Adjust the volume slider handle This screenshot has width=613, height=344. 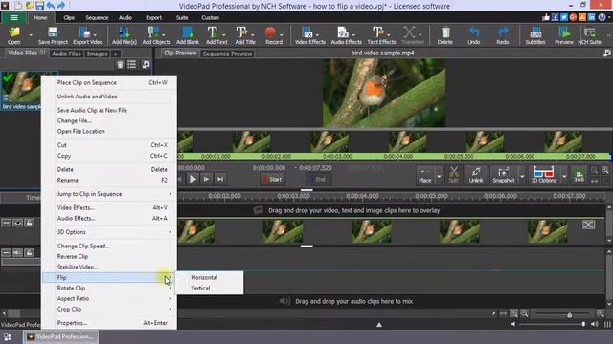coord(583,324)
